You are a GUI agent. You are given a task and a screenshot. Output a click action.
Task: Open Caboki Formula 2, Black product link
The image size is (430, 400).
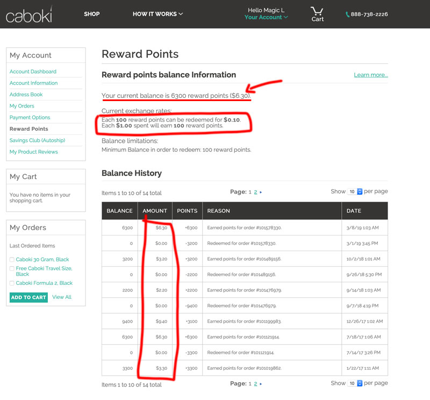44,283
